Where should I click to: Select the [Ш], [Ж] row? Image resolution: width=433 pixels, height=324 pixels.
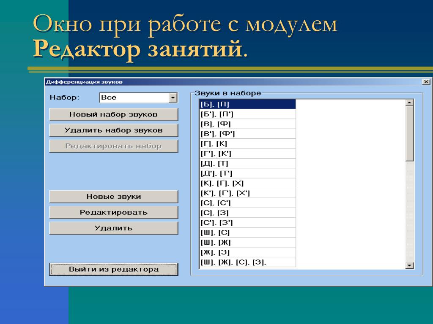pyautogui.click(x=247, y=243)
